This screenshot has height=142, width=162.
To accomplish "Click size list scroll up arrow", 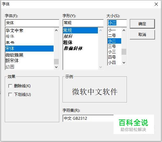I will tap(124, 30).
